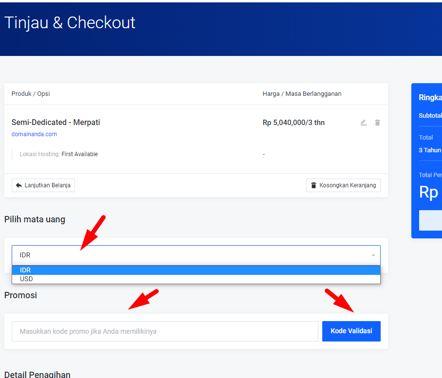Click the back arrow icon on Lanjutkan Belanja

(19, 185)
